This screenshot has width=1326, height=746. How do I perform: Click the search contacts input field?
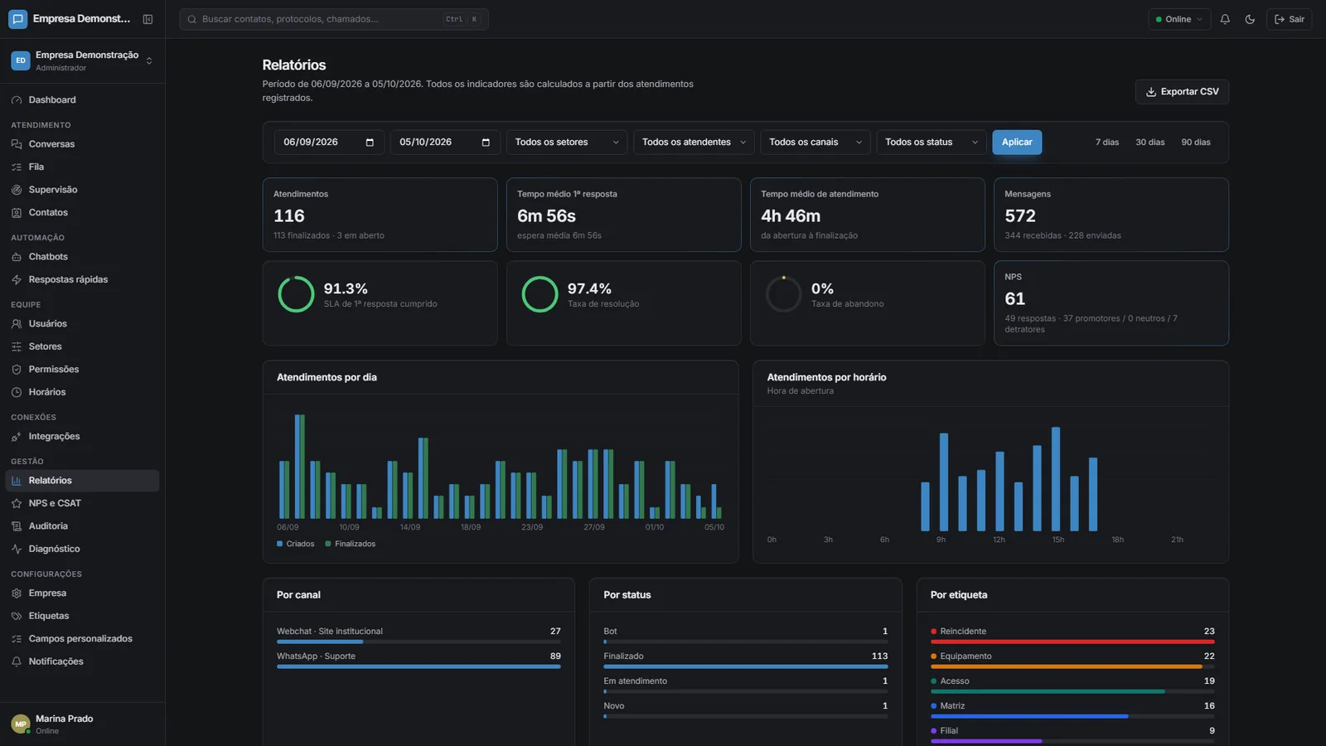334,19
